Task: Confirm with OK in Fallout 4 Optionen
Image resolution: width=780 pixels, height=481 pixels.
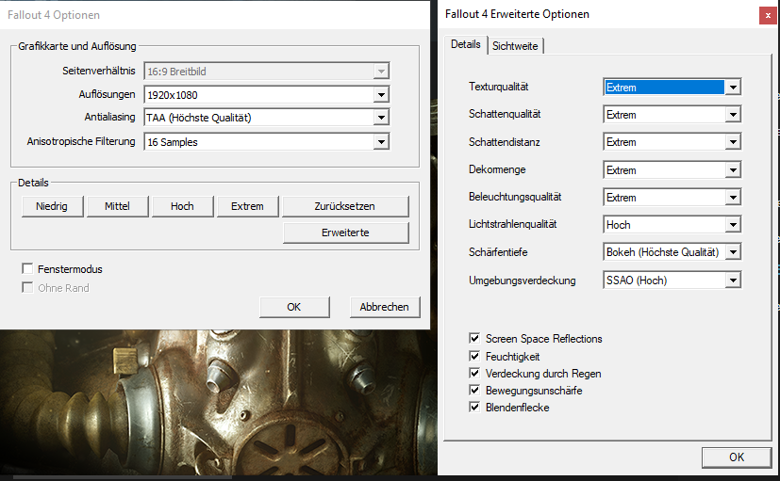Action: pos(294,307)
